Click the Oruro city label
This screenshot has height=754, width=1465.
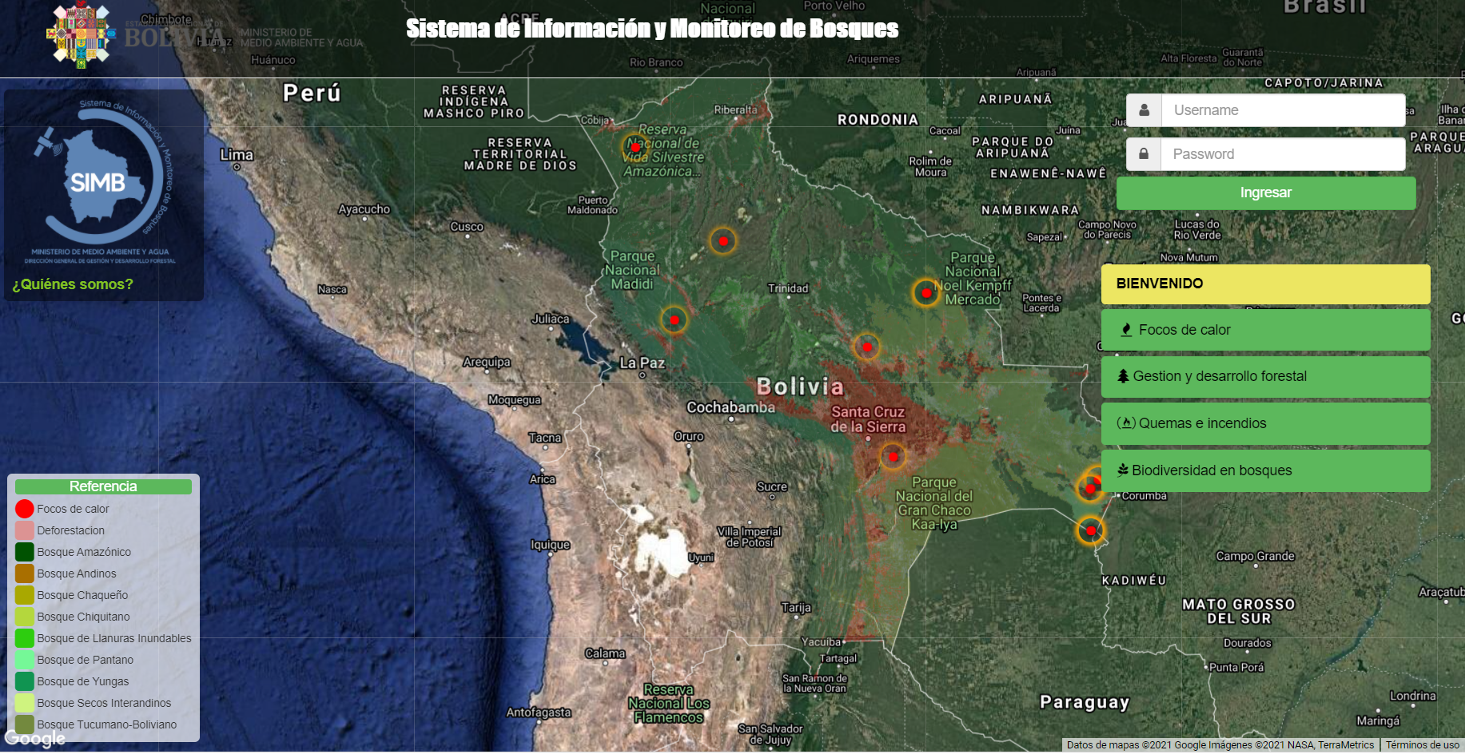tap(689, 436)
